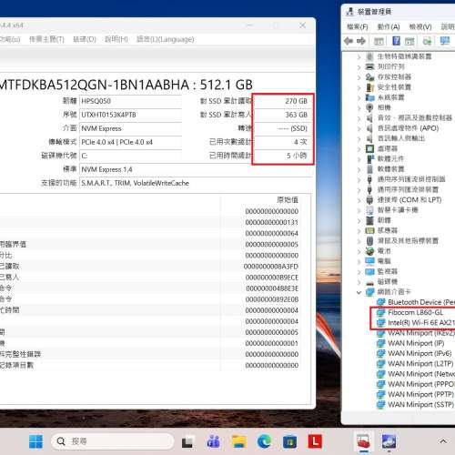Click the Windows taskbar search box
The width and height of the screenshot is (455, 455).
(112, 441)
